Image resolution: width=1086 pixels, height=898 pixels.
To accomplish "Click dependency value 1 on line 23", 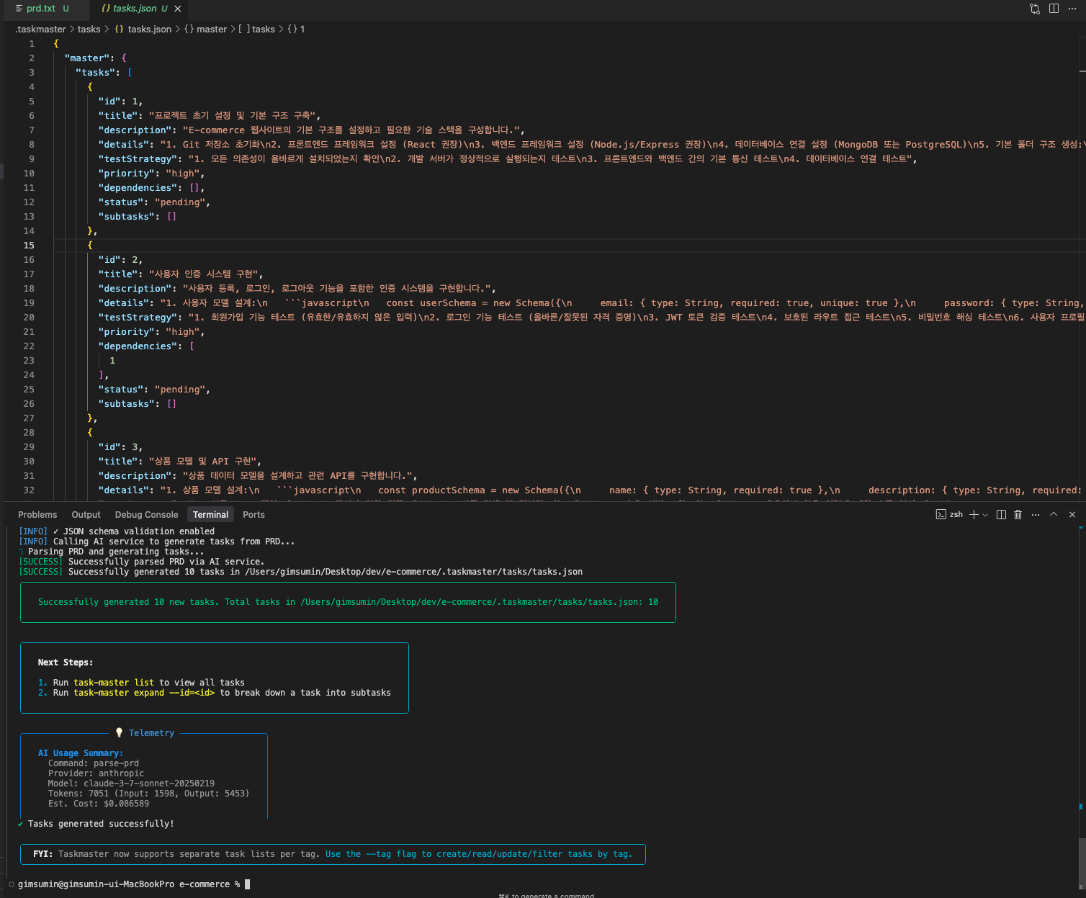I will [112, 360].
